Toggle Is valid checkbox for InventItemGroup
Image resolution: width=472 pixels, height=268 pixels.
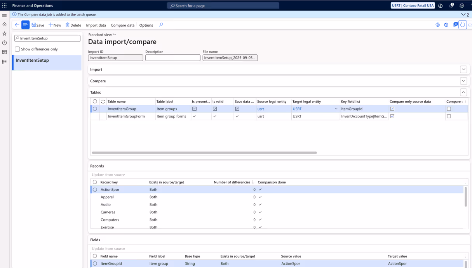215,109
